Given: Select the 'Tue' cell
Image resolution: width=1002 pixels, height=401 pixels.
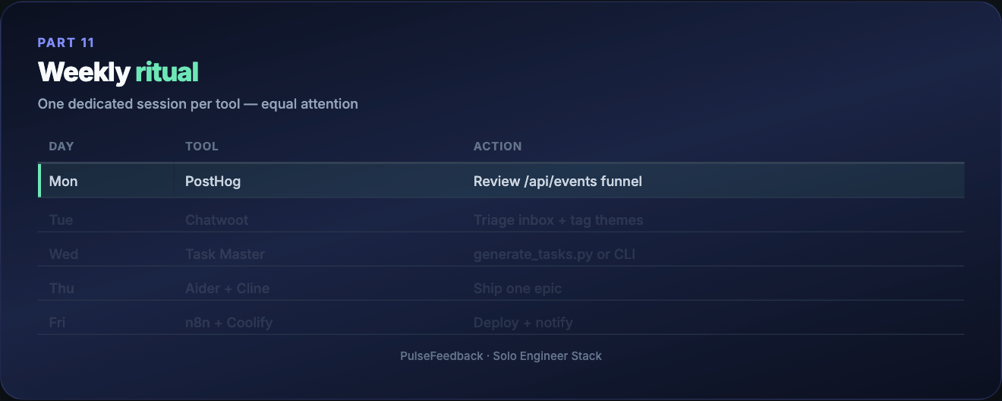Looking at the screenshot, I should 61,220.
